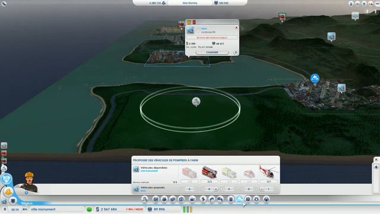Viewport: 380px width, 214px height.
Task: Click the marker inside the white circle
Action: (x=196, y=102)
